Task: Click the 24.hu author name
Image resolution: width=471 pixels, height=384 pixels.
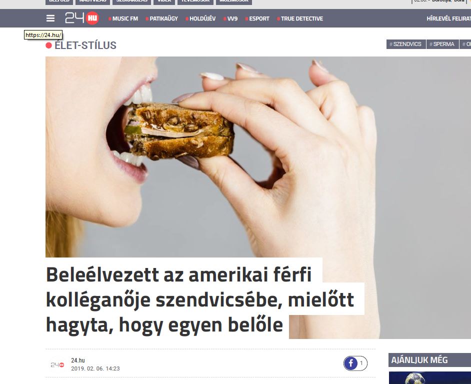Action: (78, 360)
